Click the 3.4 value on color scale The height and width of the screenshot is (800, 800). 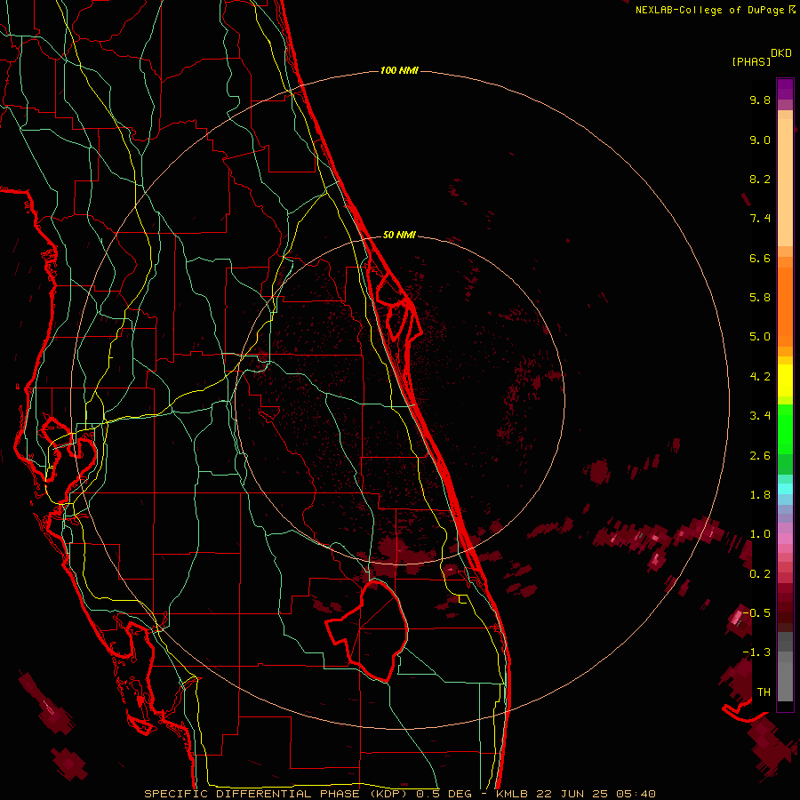(x=760, y=416)
